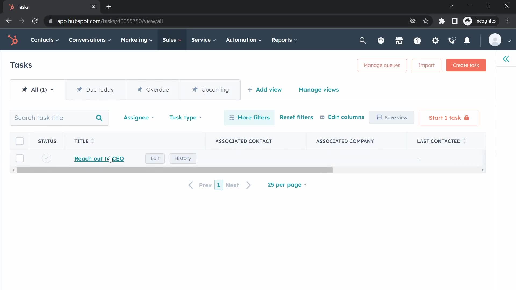Toggle the task row checkbox for selection
This screenshot has height=290, width=516.
tap(20, 158)
